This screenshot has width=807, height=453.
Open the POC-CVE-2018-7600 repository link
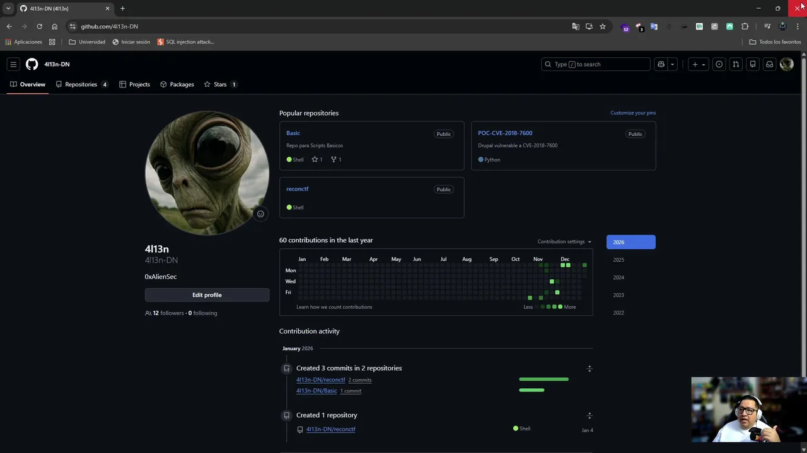(505, 133)
